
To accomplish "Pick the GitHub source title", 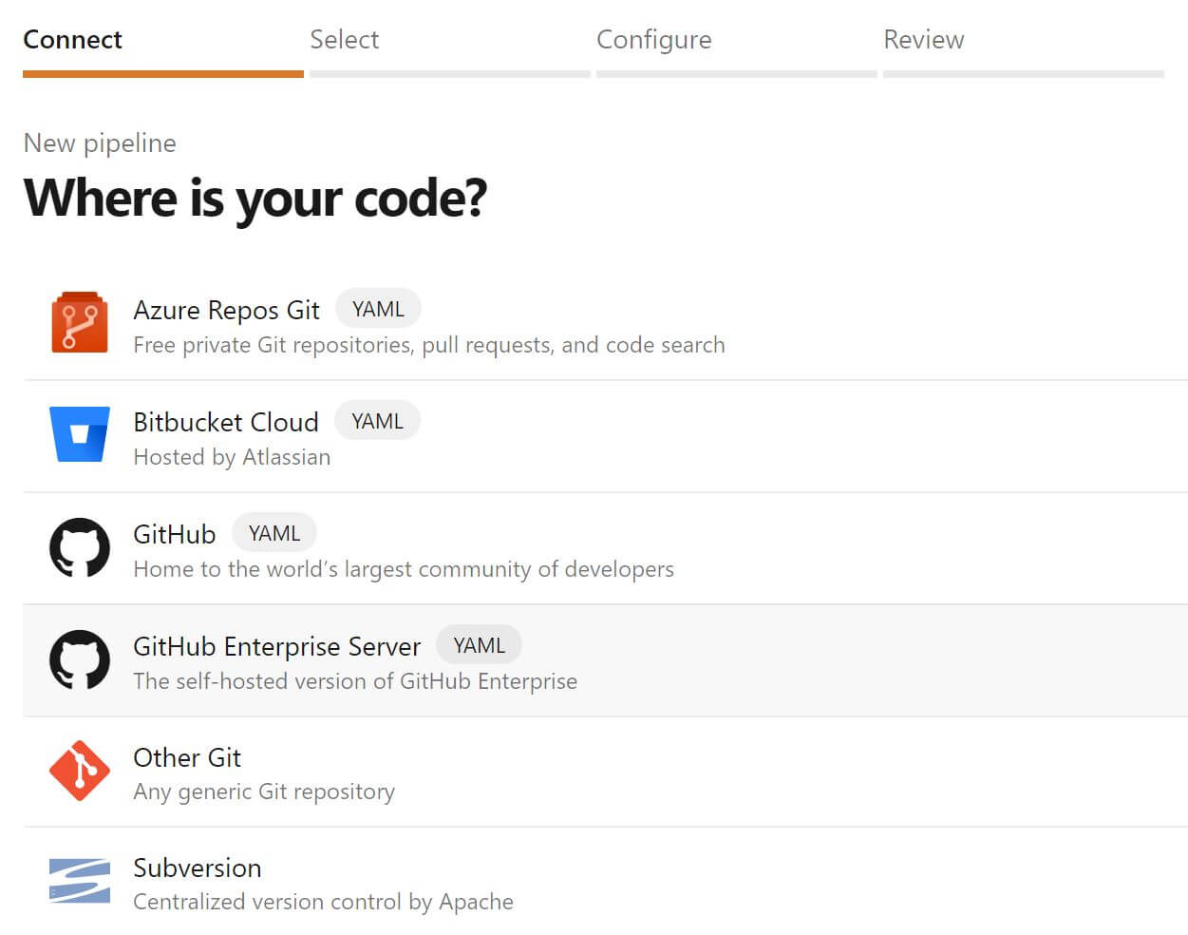I will pos(175,534).
